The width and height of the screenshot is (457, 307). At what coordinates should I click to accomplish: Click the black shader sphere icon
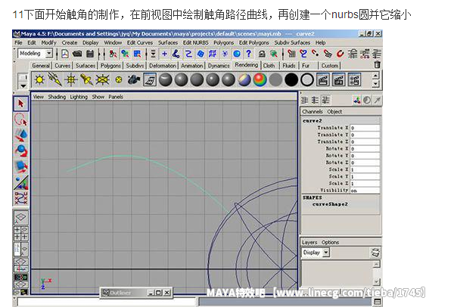pos(291,79)
